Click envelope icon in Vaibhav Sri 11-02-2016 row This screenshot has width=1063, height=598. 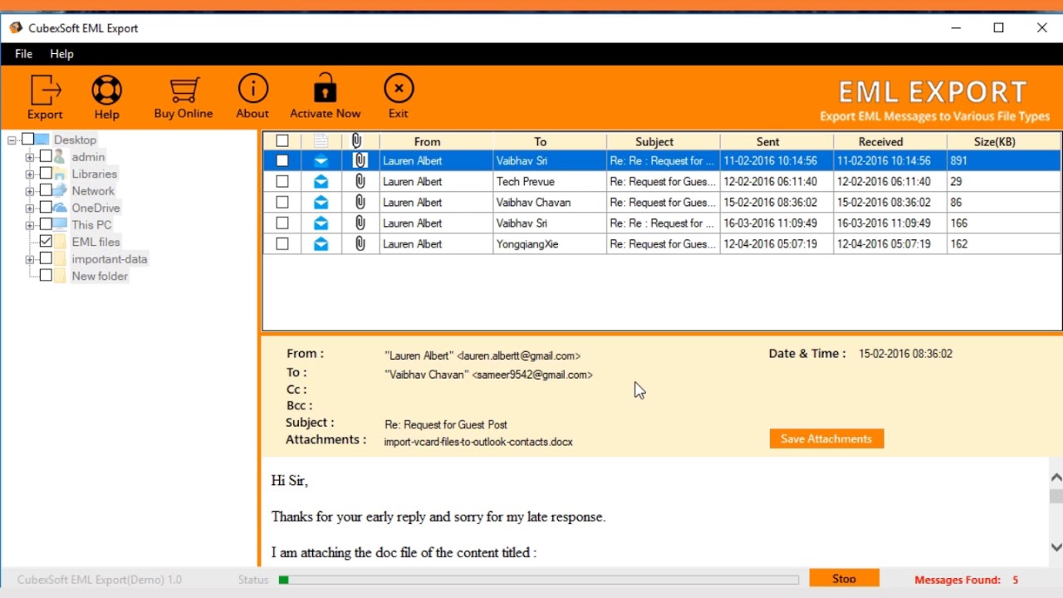321,160
